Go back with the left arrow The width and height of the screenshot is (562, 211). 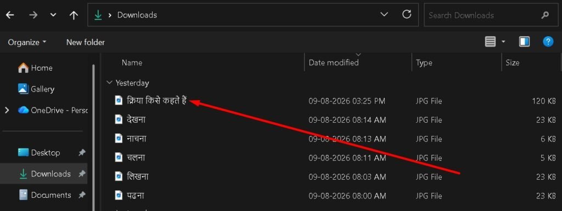[x=10, y=15]
